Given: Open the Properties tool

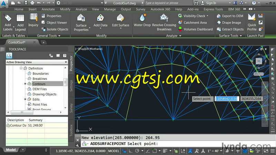Looking at the screenshot, I should coord(51,16).
